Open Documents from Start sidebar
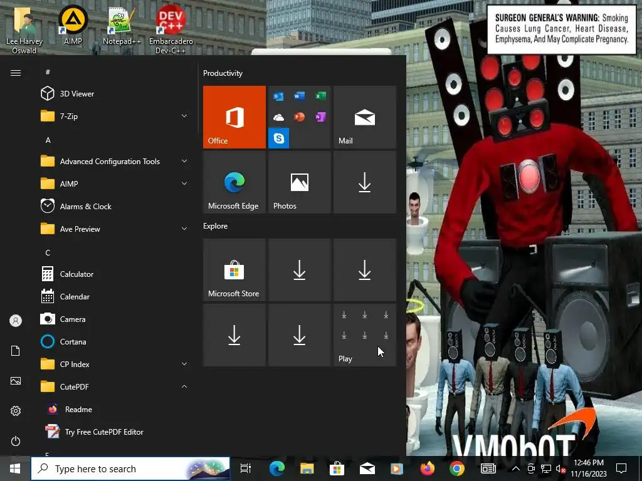642x481 pixels. click(x=16, y=351)
